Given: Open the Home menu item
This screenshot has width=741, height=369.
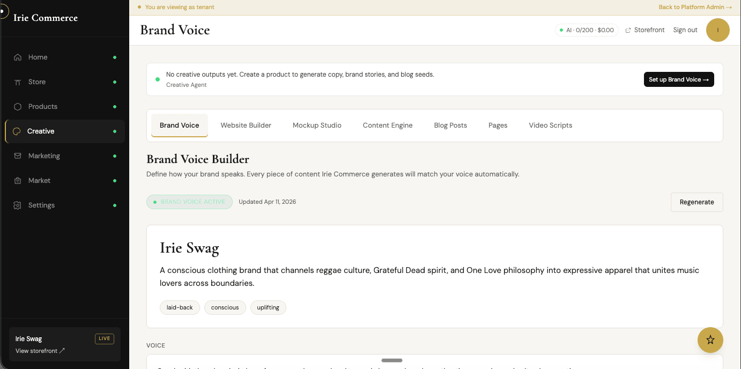Looking at the screenshot, I should (65, 57).
